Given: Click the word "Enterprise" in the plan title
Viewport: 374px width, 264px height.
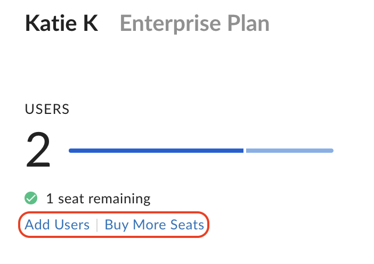Looking at the screenshot, I should pyautogui.click(x=172, y=24).
